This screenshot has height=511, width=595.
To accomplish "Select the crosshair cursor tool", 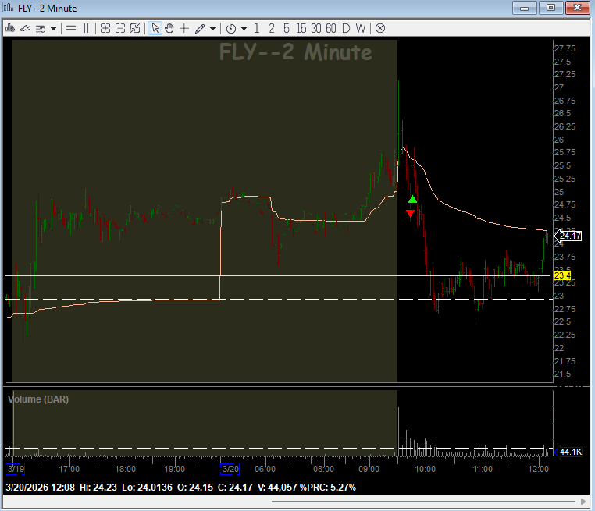I will pos(184,28).
